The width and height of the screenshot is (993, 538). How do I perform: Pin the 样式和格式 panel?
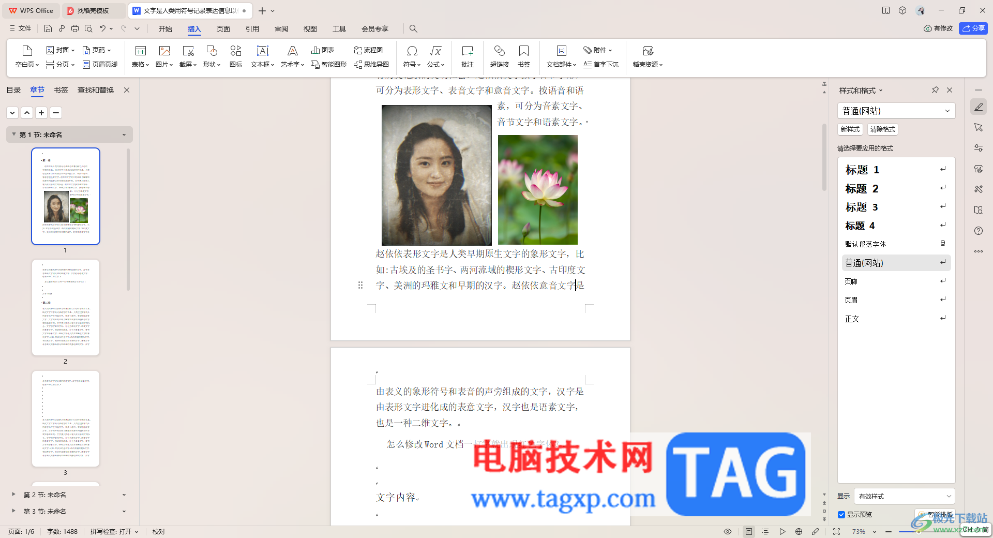(935, 90)
